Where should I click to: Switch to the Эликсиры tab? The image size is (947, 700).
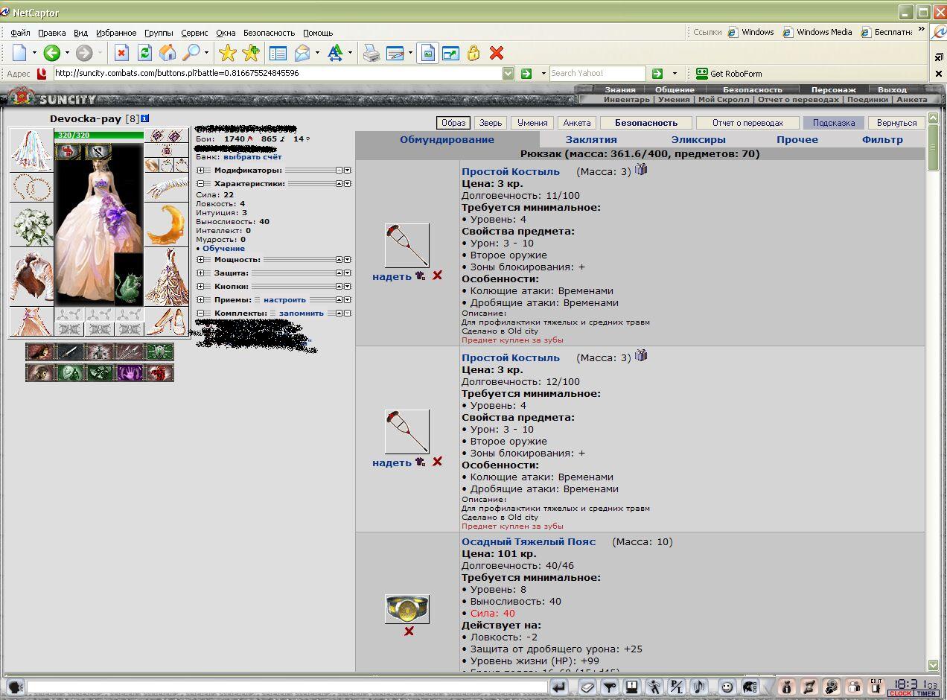[698, 139]
